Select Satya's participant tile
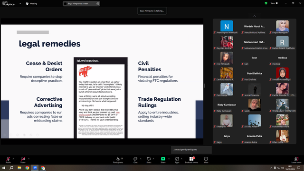 [227, 137]
